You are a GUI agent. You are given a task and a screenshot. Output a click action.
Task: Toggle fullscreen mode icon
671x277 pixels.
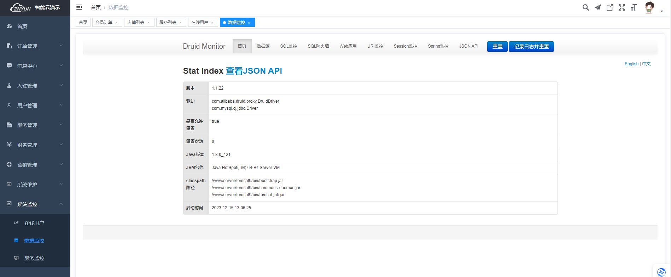622,7
